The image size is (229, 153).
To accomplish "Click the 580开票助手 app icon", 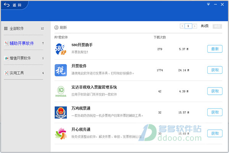I will tap(61, 49).
